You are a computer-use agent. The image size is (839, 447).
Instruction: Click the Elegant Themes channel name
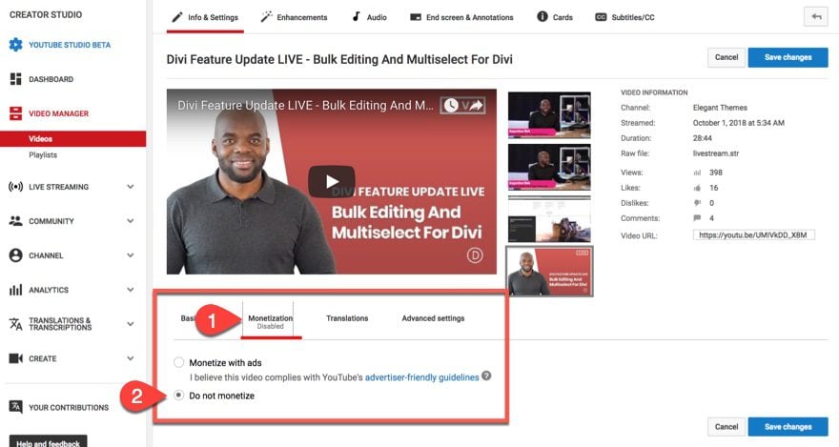(720, 108)
